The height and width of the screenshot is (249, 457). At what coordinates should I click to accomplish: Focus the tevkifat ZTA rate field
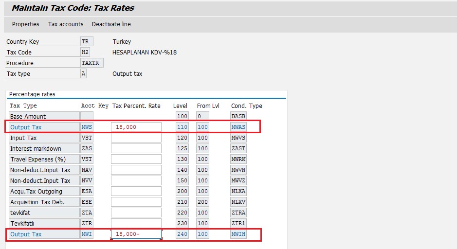[136, 213]
